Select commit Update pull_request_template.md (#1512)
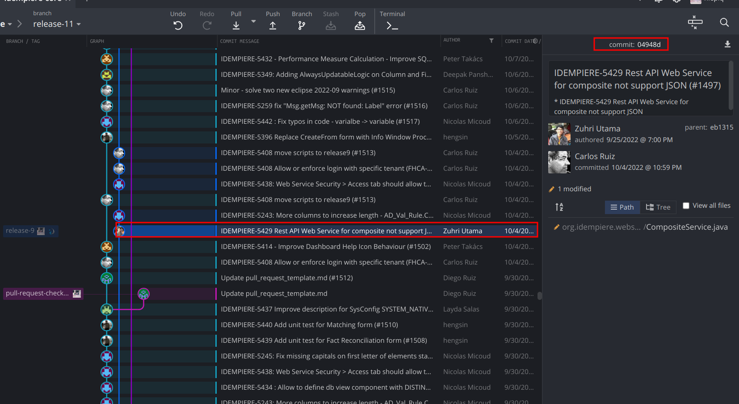Image resolution: width=739 pixels, height=404 pixels. pyautogui.click(x=287, y=278)
